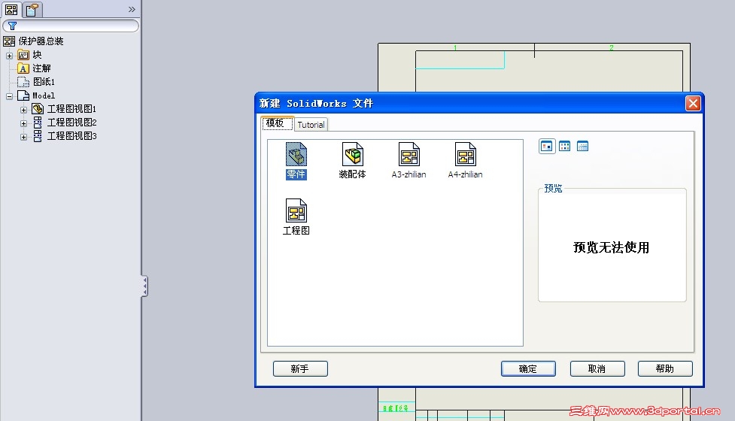Select the 装配体 assembly template icon

tap(353, 155)
